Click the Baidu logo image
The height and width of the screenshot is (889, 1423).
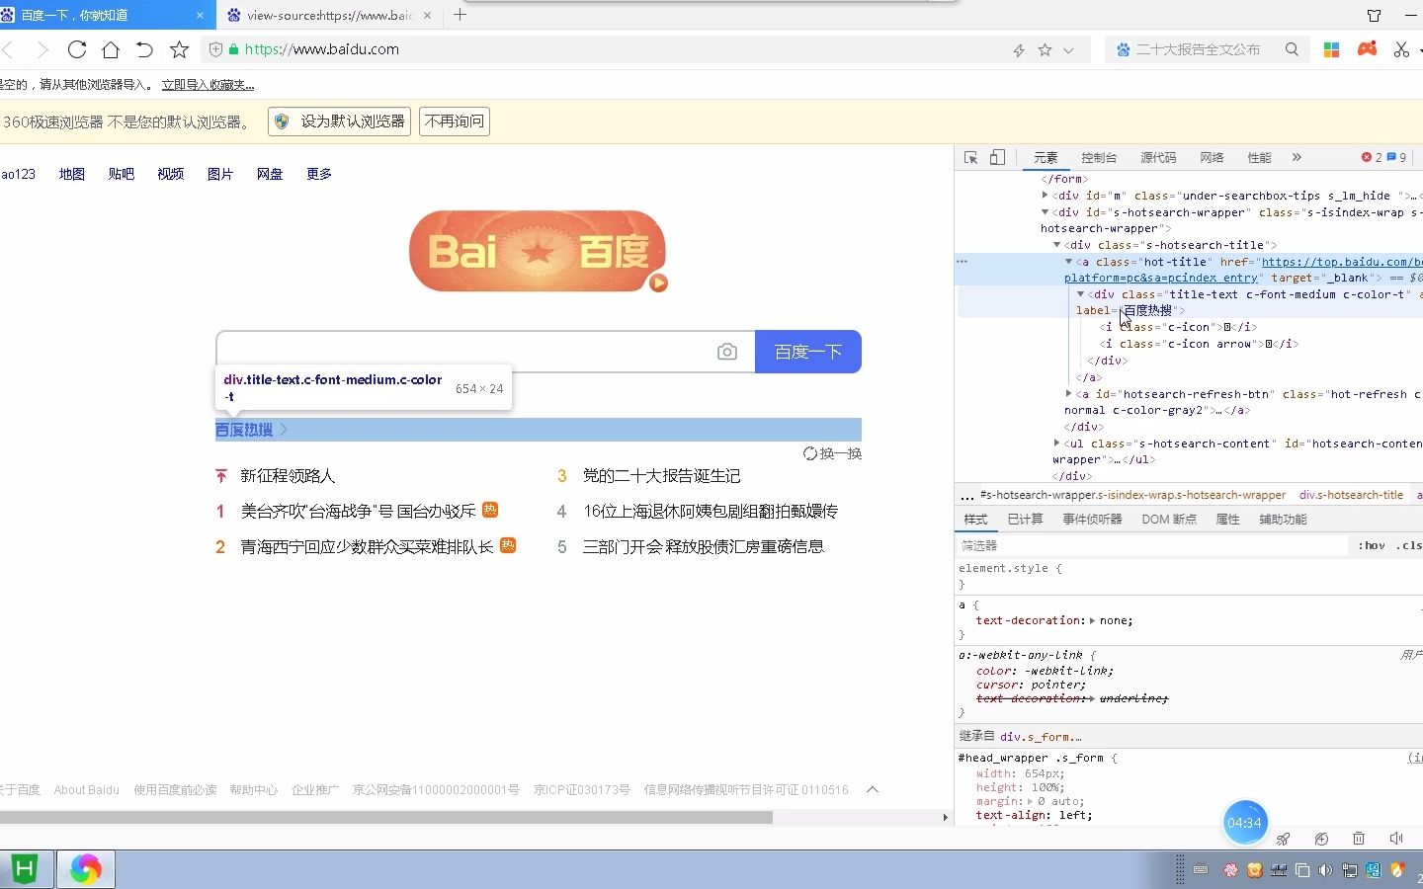pyautogui.click(x=538, y=251)
